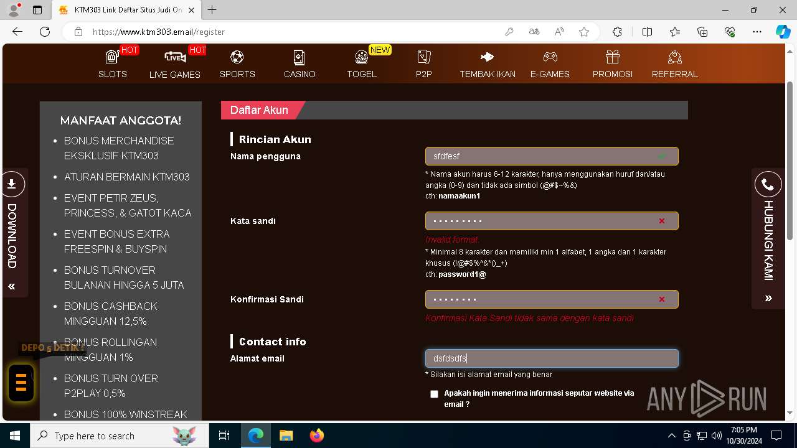Toggle split screen view

[x=647, y=32]
